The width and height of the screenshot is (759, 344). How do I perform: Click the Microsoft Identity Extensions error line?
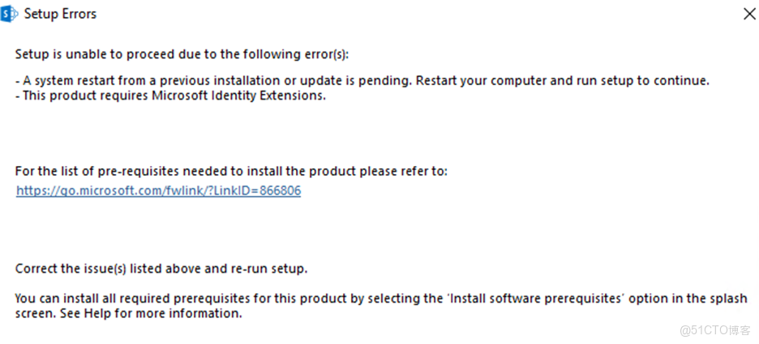[x=170, y=96]
